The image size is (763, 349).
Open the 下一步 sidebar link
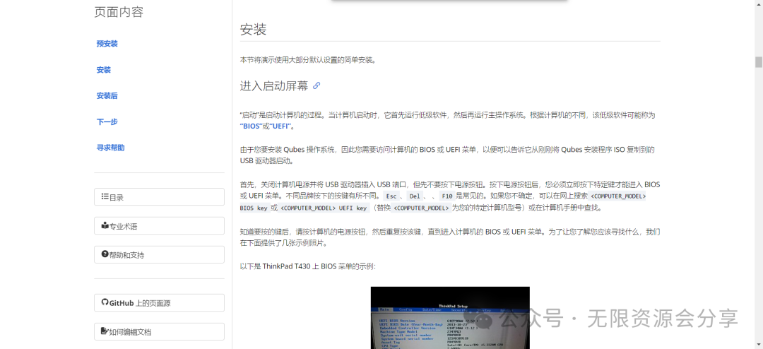tap(107, 122)
